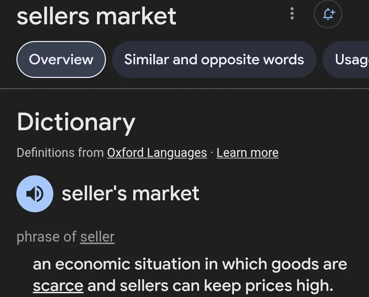This screenshot has height=297, width=369.
Task: Open the Oxford Languages link
Action: (157, 153)
